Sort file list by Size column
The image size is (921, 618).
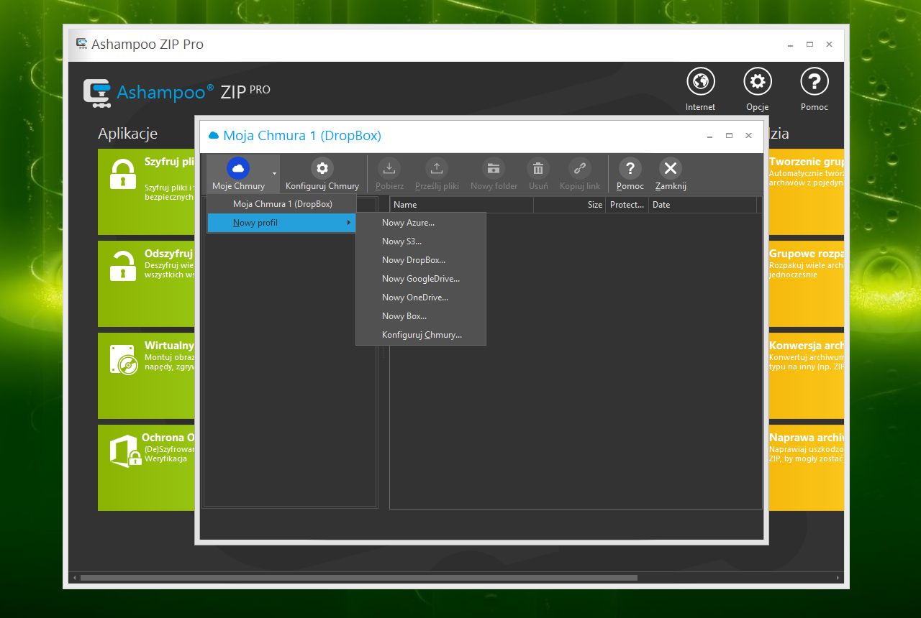point(569,205)
